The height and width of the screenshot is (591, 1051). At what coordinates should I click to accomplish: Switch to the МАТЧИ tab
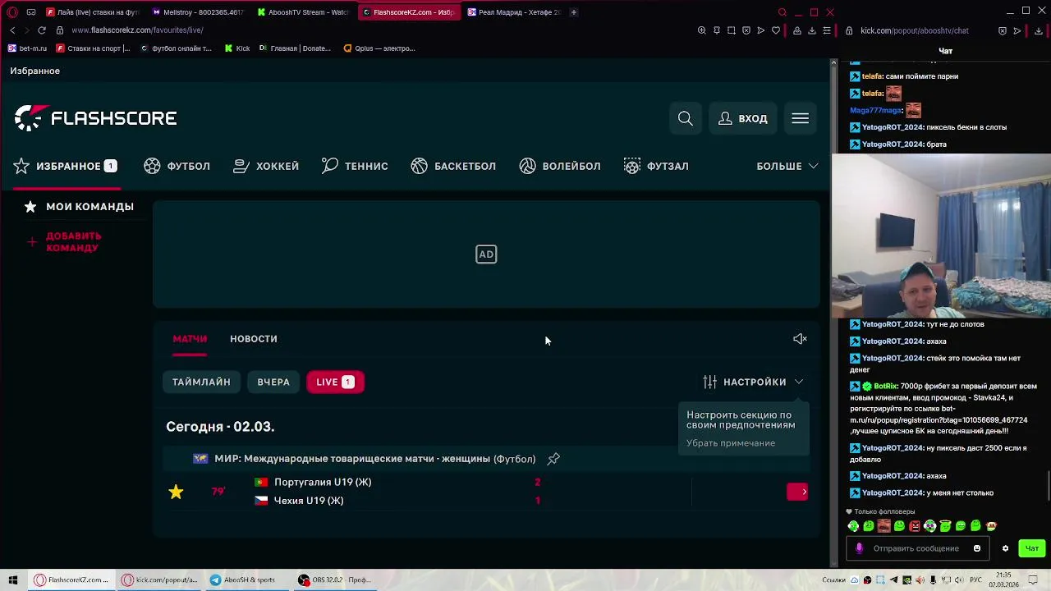[190, 339]
